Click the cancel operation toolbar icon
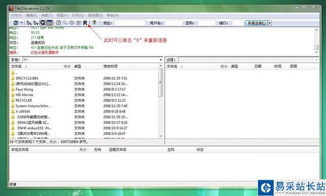The width and height of the screenshot is (326, 196). (72, 23)
